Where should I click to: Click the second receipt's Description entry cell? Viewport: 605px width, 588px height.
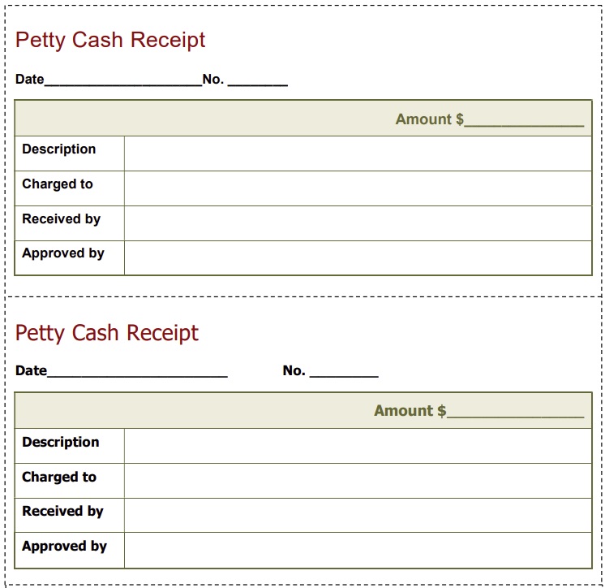click(x=358, y=446)
